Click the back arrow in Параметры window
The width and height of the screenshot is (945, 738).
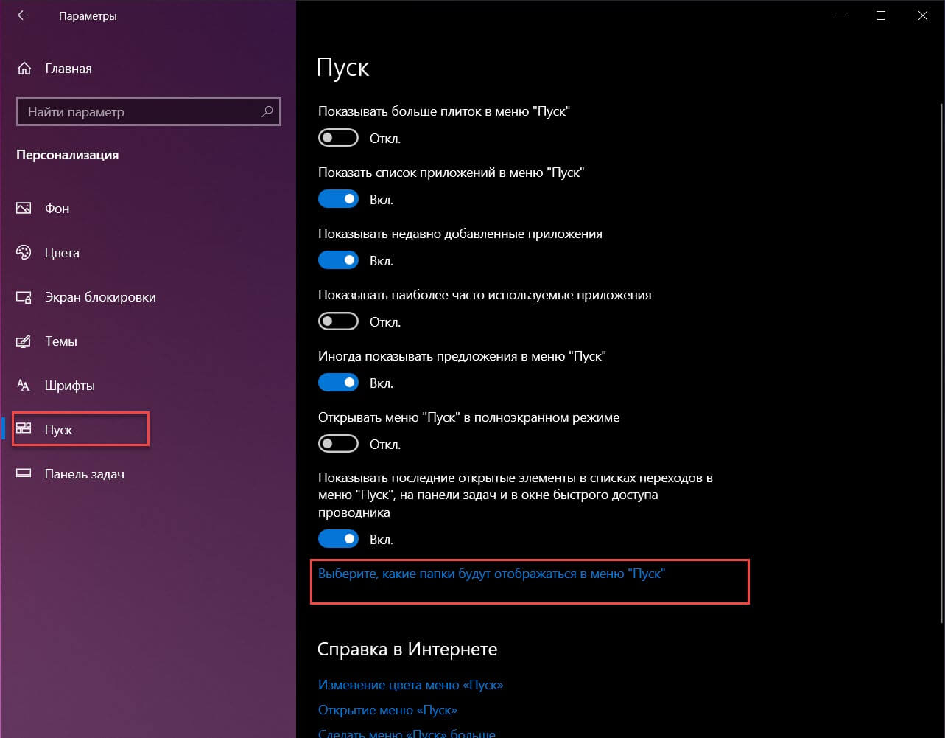click(x=24, y=15)
